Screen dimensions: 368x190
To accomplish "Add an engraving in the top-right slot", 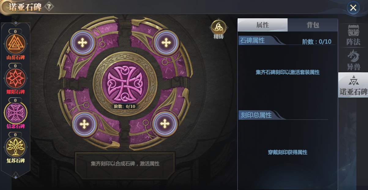I will pos(166,42).
